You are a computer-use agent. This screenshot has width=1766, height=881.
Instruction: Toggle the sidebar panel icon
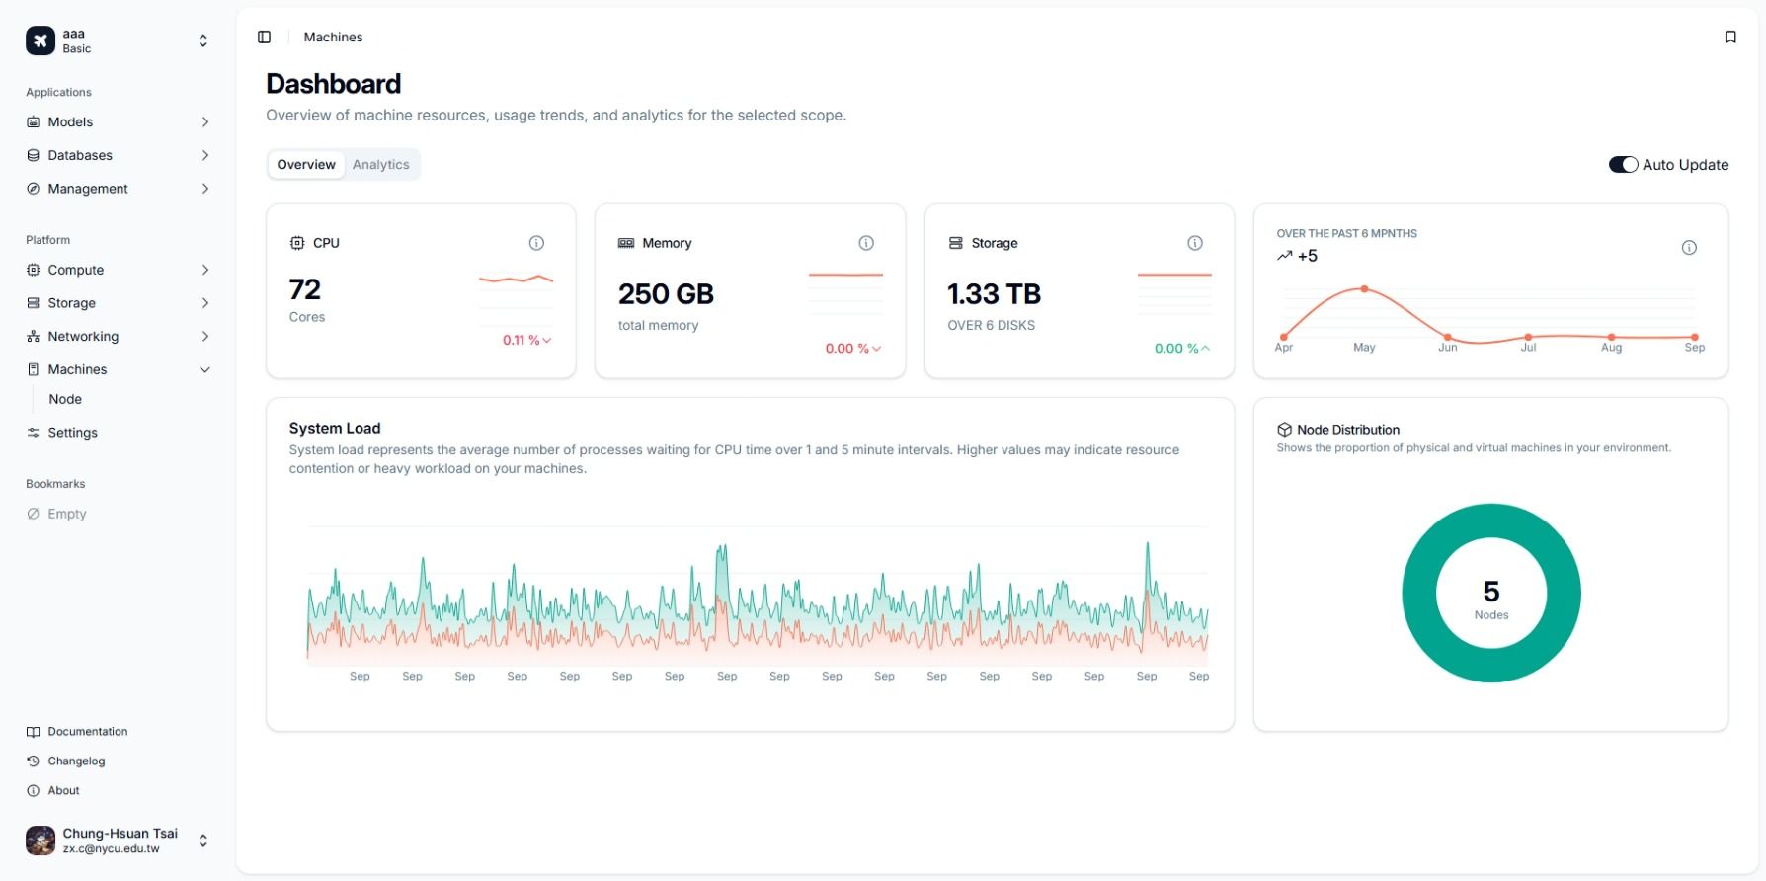(x=264, y=37)
